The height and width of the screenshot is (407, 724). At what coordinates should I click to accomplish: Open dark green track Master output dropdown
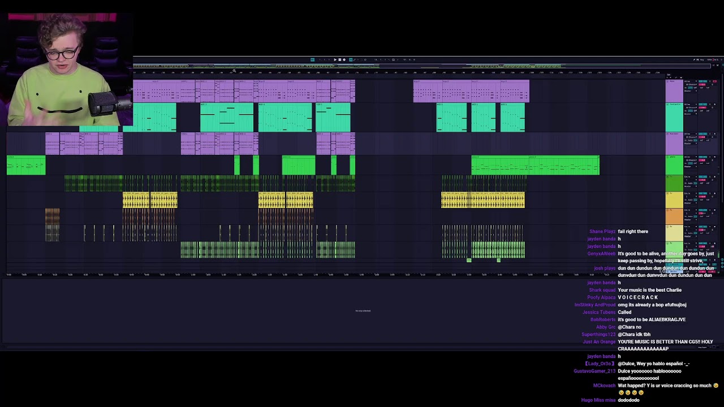(691, 187)
